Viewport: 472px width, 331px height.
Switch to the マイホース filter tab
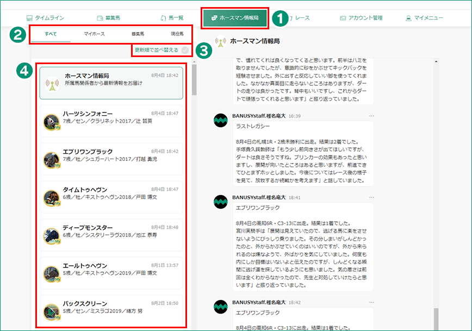click(94, 34)
